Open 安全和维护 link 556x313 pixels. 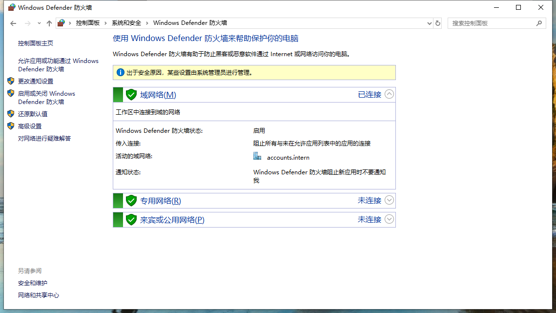pyautogui.click(x=33, y=283)
